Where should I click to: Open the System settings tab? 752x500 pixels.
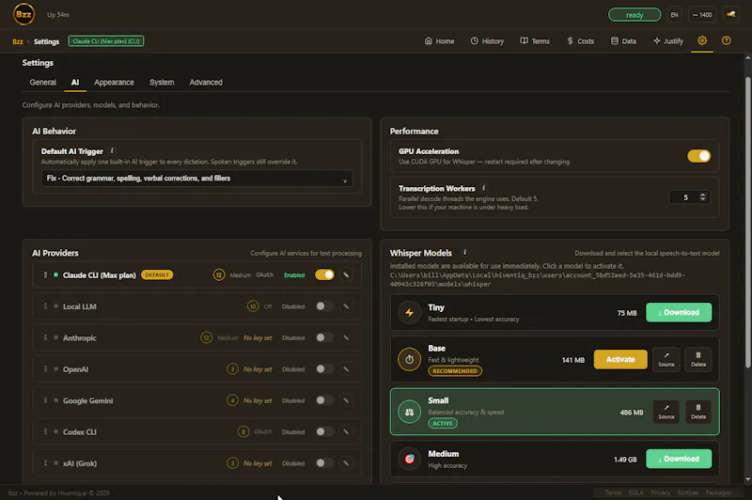pos(162,82)
